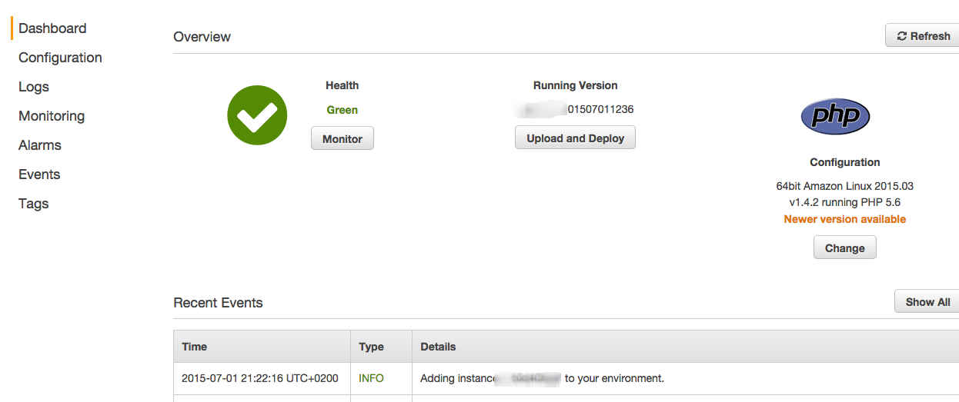Click Upload and Deploy button
The image size is (959, 402).
[575, 138]
